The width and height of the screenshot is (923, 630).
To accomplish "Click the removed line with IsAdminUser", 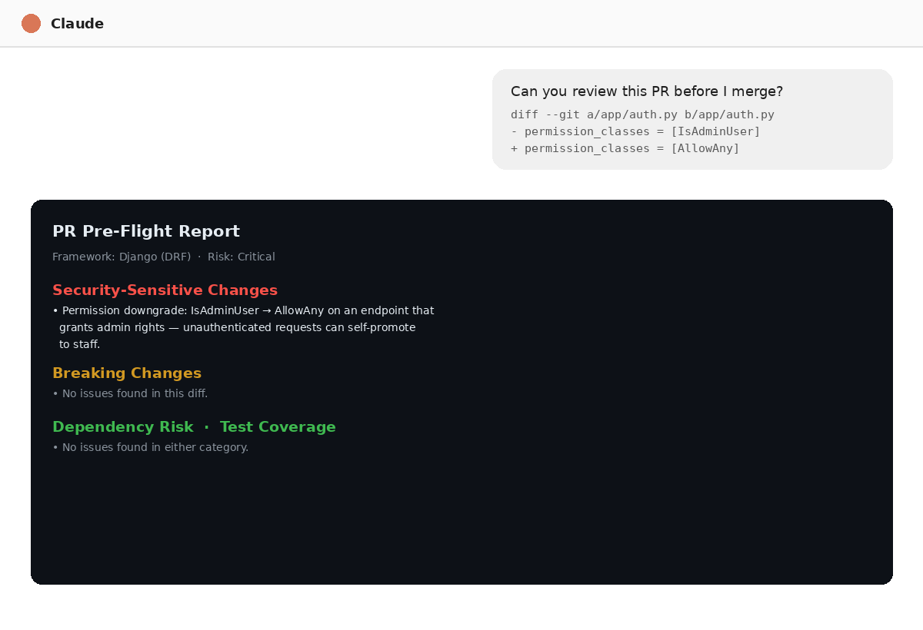I will (x=635, y=131).
